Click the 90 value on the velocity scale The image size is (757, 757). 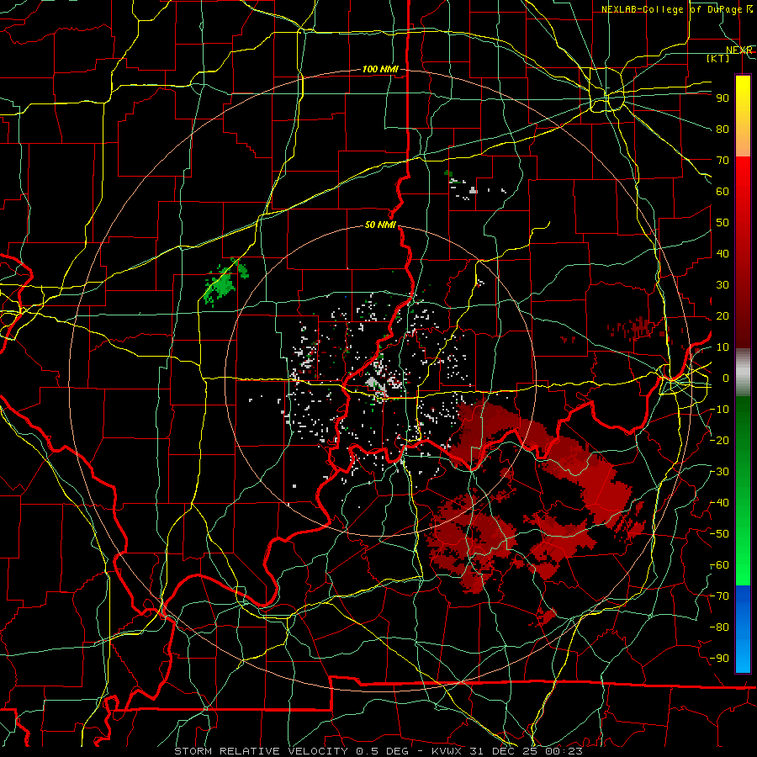[x=723, y=98]
